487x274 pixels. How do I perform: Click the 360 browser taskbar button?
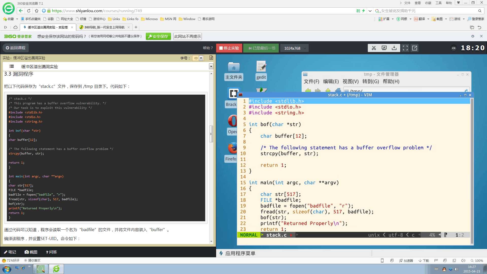[56, 269]
